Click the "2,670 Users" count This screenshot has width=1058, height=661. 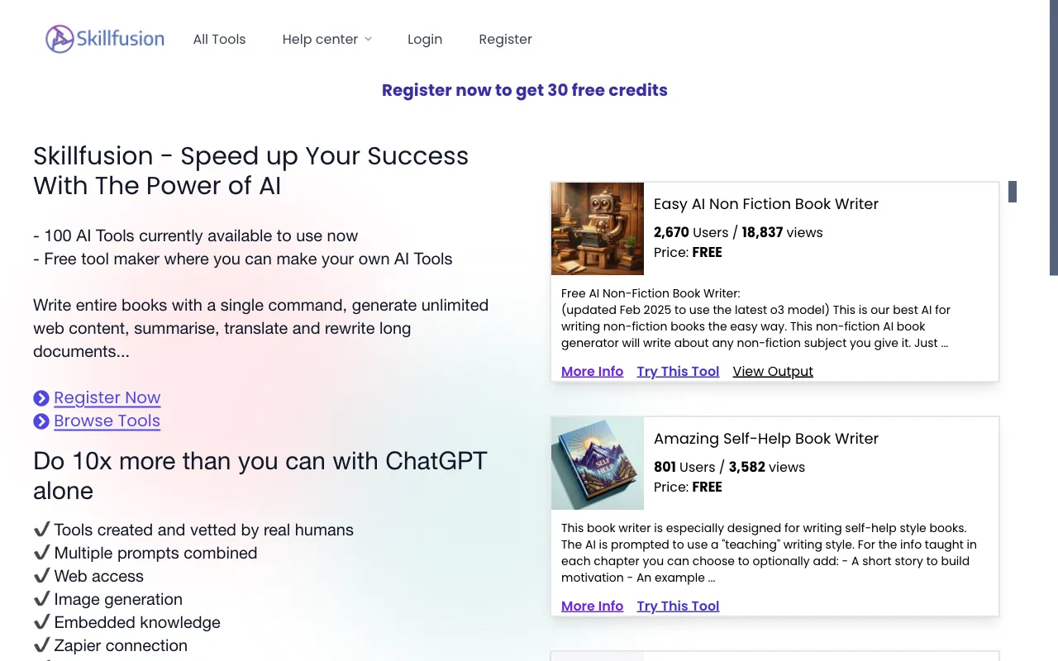click(x=691, y=232)
